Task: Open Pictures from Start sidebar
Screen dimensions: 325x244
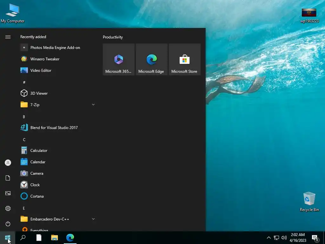Action: pos(8,193)
